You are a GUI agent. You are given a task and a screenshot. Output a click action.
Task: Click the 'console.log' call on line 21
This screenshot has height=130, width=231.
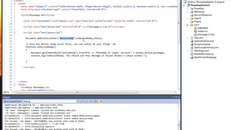point(89,56)
